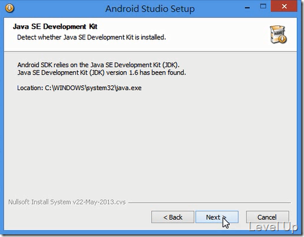304x237 pixels.
Task: Click the Next button
Action: 217,217
